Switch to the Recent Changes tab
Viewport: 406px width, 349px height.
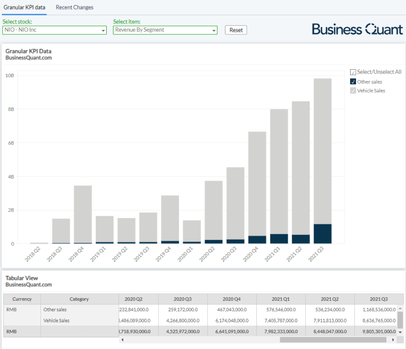point(74,7)
